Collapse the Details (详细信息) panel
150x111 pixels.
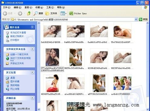click(32, 98)
